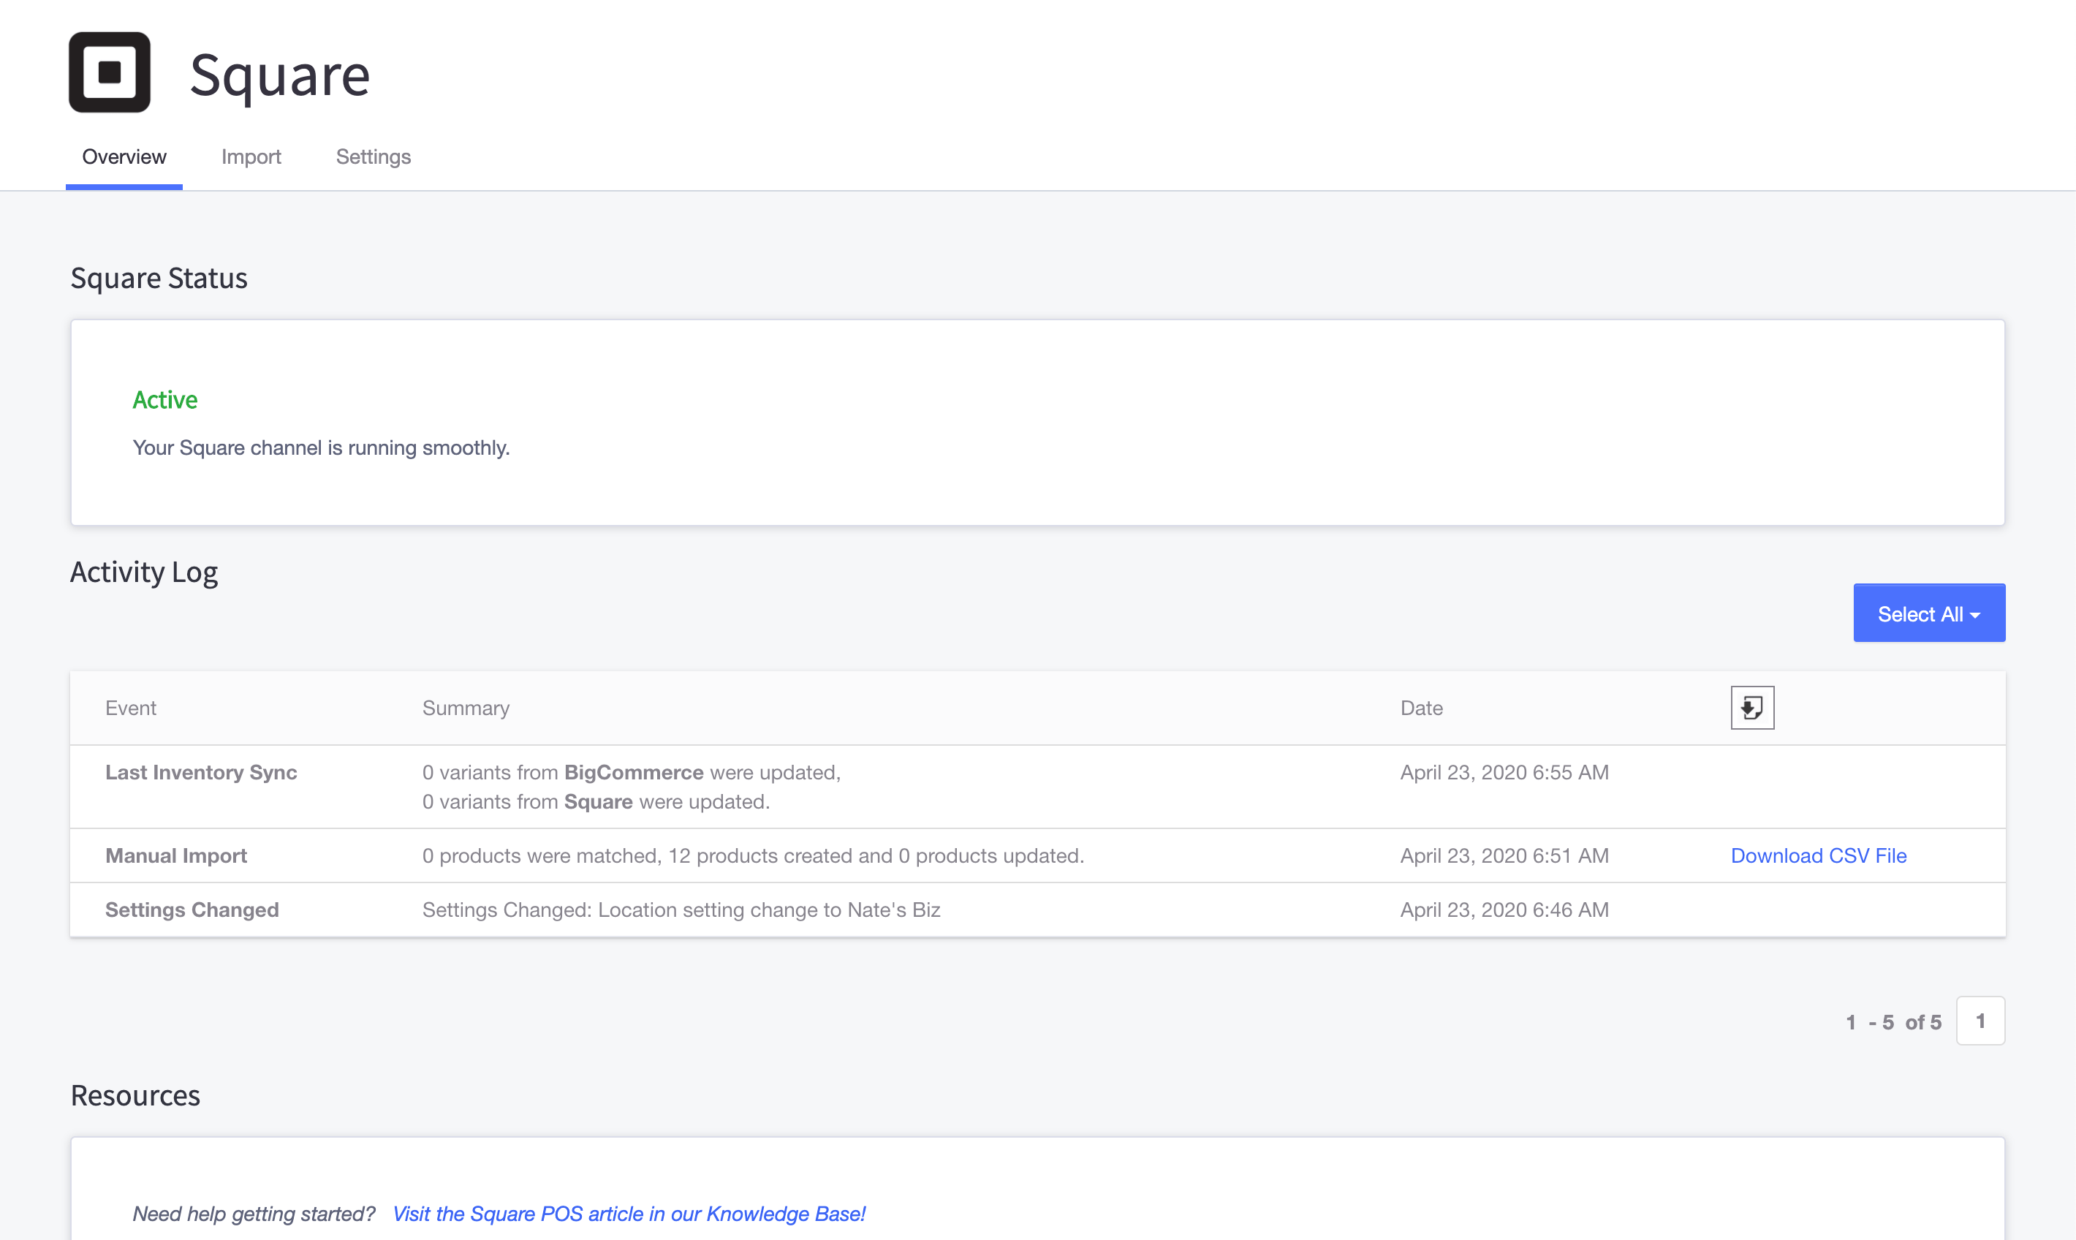Visit the Square POS Knowledge Base article

pyautogui.click(x=628, y=1213)
